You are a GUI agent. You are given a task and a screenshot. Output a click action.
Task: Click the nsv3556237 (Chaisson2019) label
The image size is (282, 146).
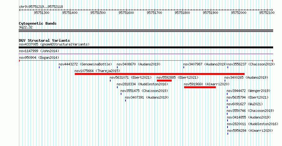point(251,64)
